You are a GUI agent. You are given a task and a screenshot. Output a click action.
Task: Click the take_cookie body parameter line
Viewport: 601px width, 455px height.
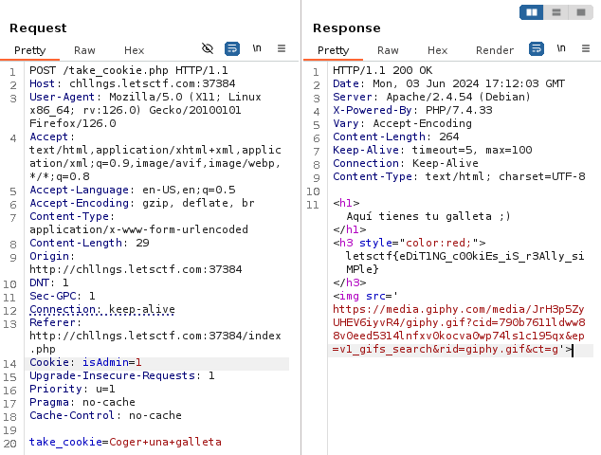(x=124, y=442)
